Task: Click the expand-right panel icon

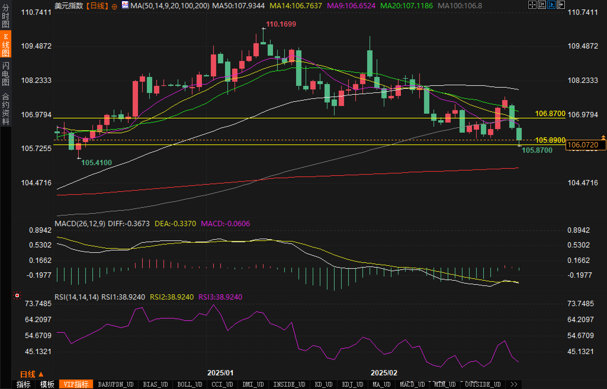Action: click(561, 5)
